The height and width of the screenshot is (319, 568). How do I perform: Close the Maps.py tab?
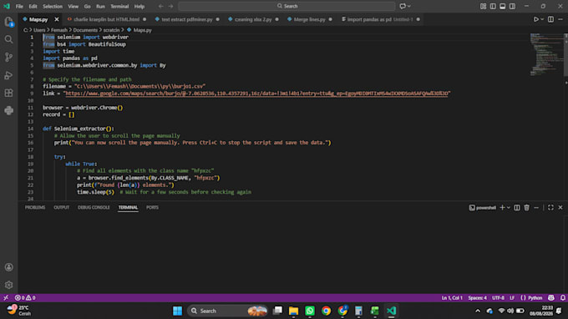coord(57,19)
